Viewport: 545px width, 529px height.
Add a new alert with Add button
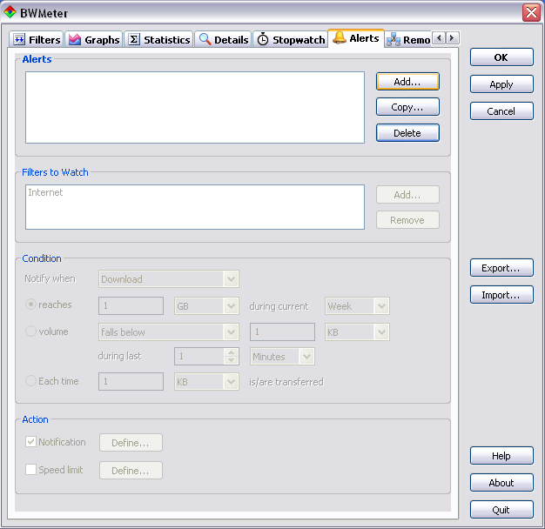coord(407,81)
